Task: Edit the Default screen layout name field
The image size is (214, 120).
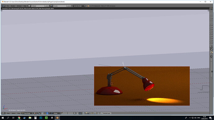Action: click(38, 6)
